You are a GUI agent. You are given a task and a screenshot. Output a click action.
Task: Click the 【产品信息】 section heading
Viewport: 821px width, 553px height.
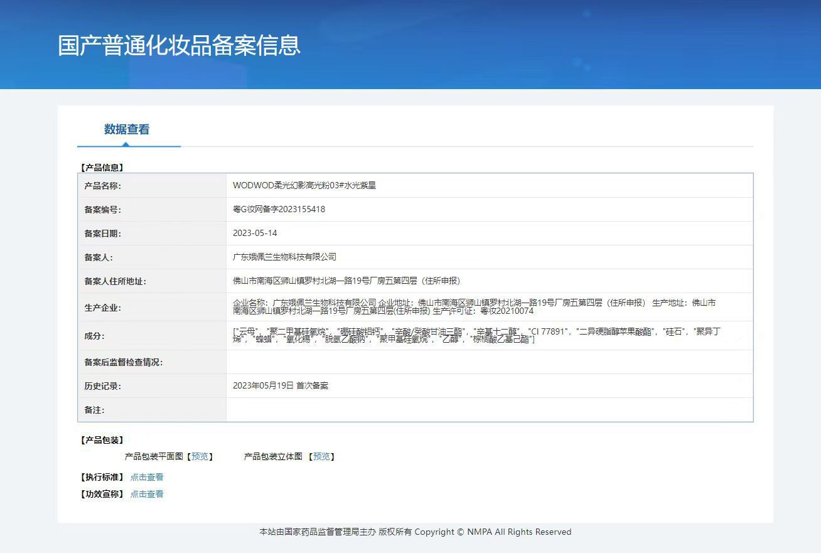(x=102, y=168)
